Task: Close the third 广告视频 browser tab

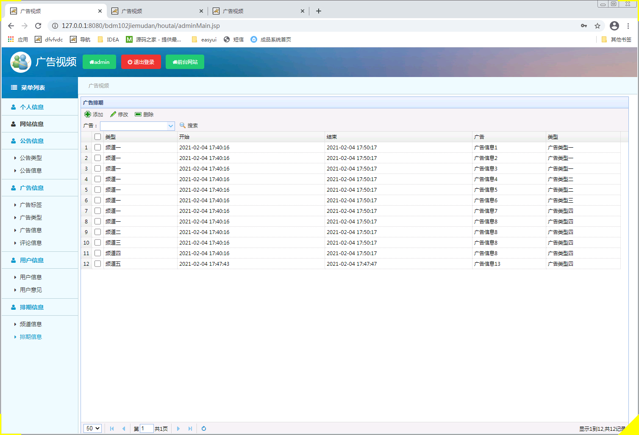Action: [303, 11]
